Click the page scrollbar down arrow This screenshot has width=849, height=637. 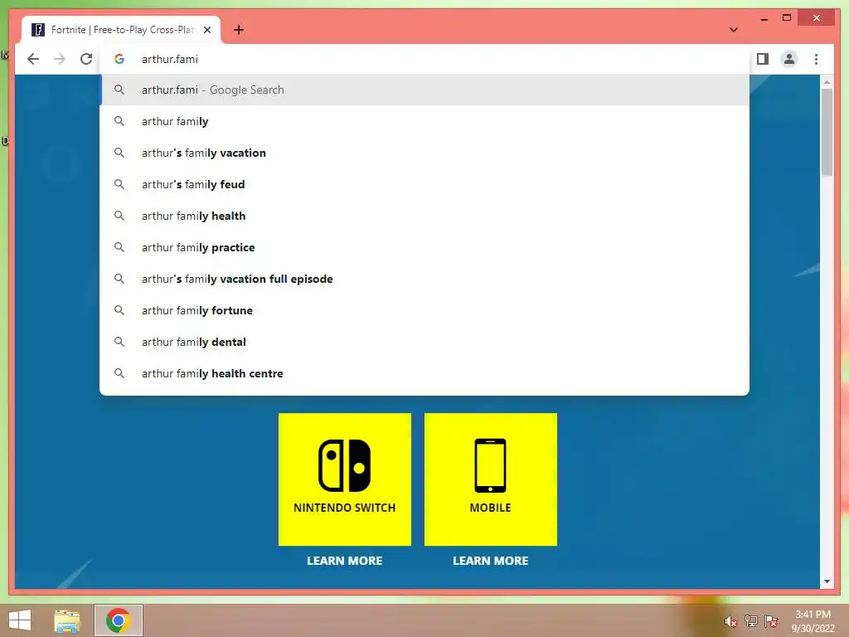point(827,581)
